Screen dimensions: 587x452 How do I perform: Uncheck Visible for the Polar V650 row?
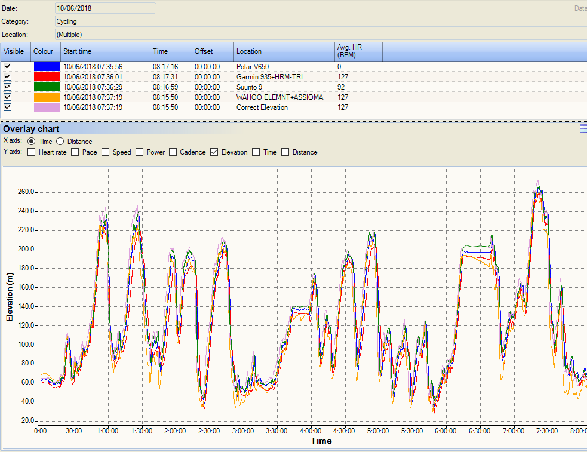click(7, 66)
